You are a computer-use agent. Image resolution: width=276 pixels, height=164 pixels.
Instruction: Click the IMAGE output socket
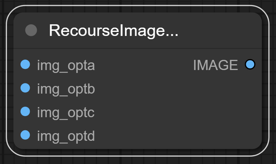click(x=250, y=65)
